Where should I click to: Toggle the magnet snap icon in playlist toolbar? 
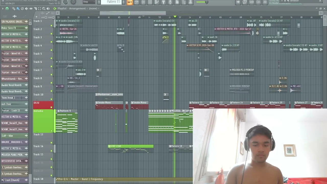point(7,9)
